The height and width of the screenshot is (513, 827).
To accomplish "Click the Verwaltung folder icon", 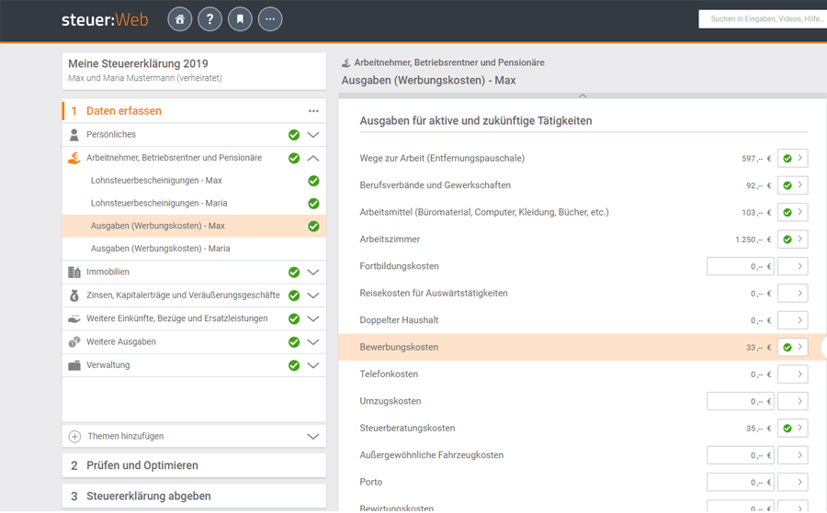I will (74, 365).
